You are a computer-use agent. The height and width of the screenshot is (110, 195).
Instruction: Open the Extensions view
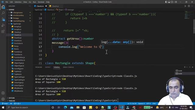click(x=3, y=31)
